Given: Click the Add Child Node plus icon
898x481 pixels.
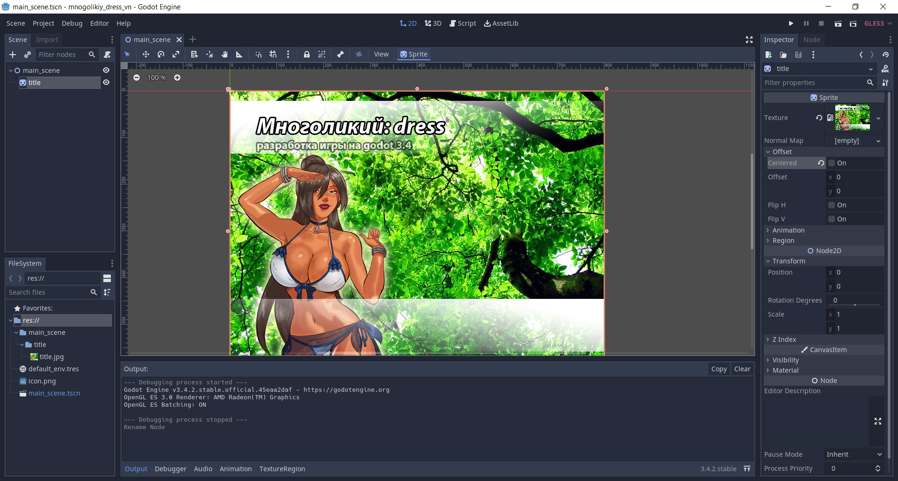Looking at the screenshot, I should [x=13, y=55].
